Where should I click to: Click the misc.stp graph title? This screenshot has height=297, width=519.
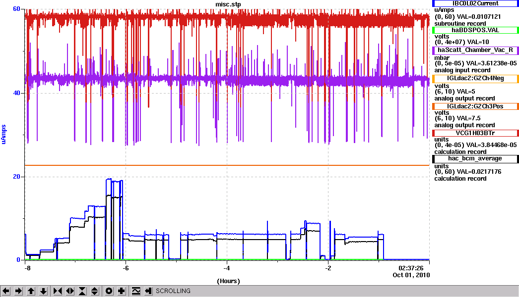(228, 4)
